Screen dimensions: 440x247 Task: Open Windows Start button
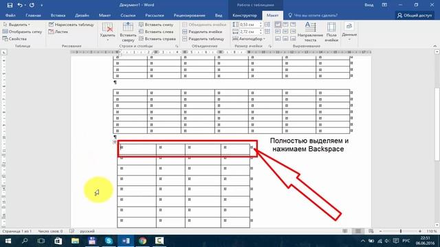(8, 241)
